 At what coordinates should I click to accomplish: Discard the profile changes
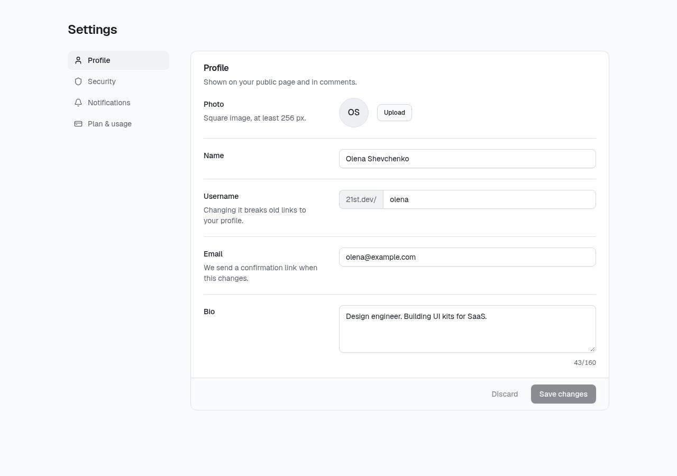point(505,394)
